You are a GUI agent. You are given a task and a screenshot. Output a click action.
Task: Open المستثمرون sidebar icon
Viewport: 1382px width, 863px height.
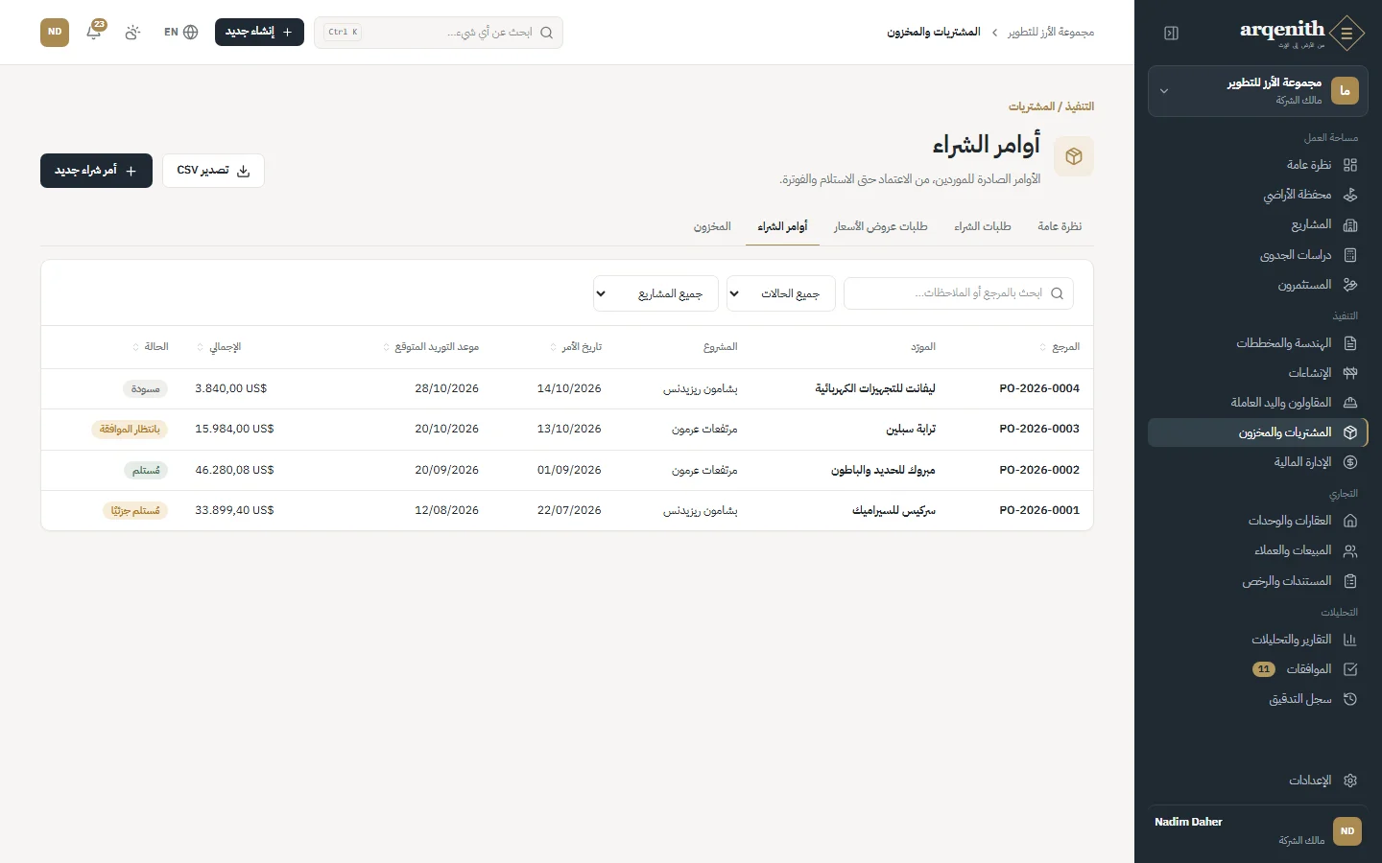pyautogui.click(x=1350, y=285)
